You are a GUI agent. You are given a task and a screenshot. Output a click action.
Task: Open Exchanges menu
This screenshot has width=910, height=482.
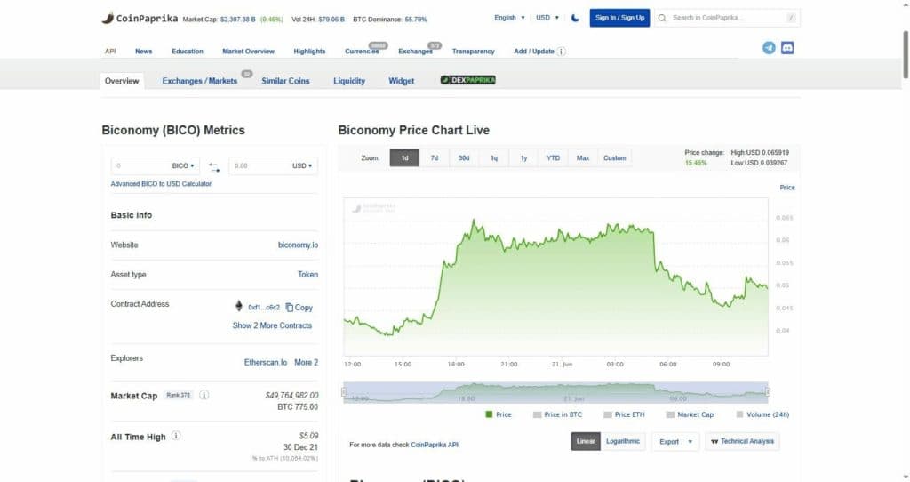tap(416, 51)
